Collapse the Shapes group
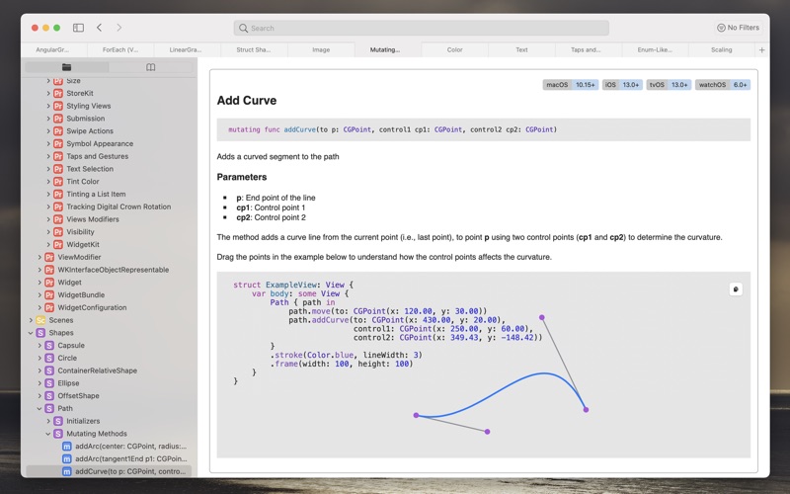 click(x=30, y=333)
